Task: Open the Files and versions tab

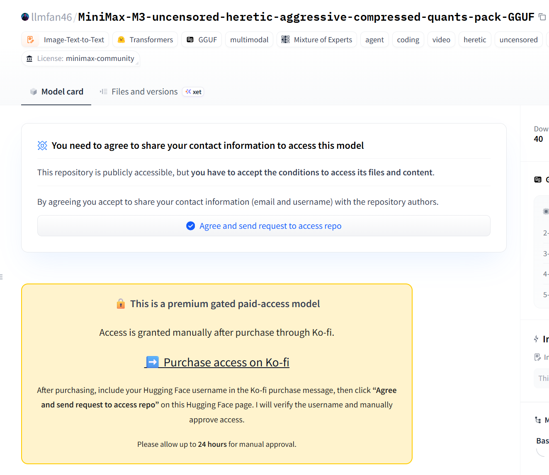Action: (139, 92)
